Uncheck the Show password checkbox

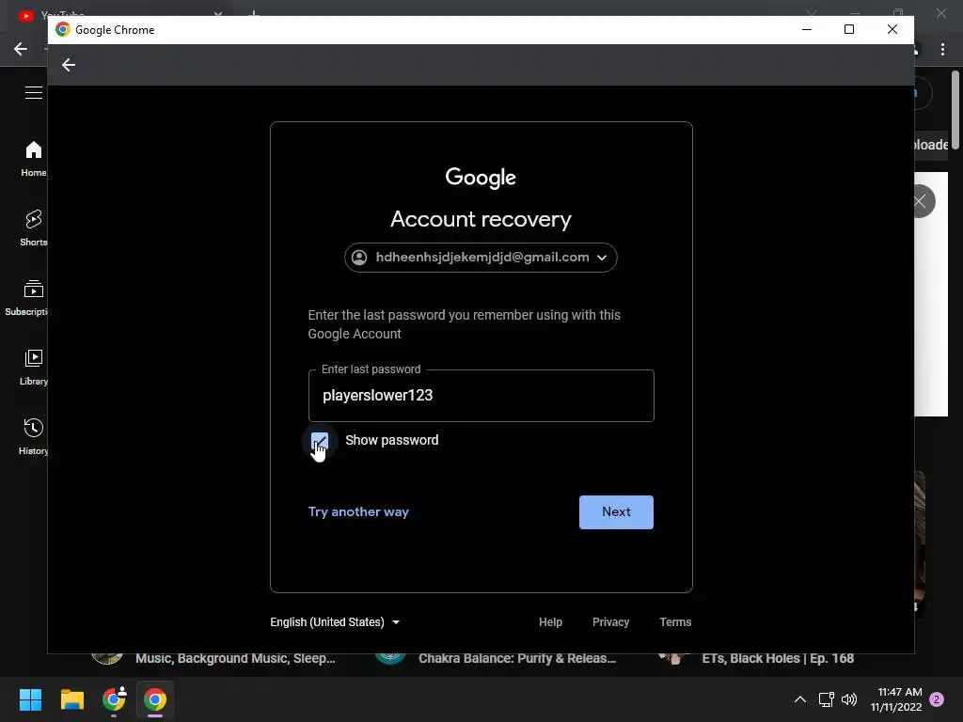click(x=320, y=440)
